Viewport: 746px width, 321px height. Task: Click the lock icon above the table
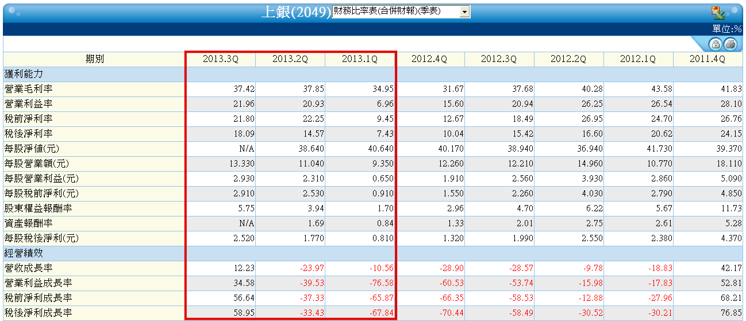715,44
